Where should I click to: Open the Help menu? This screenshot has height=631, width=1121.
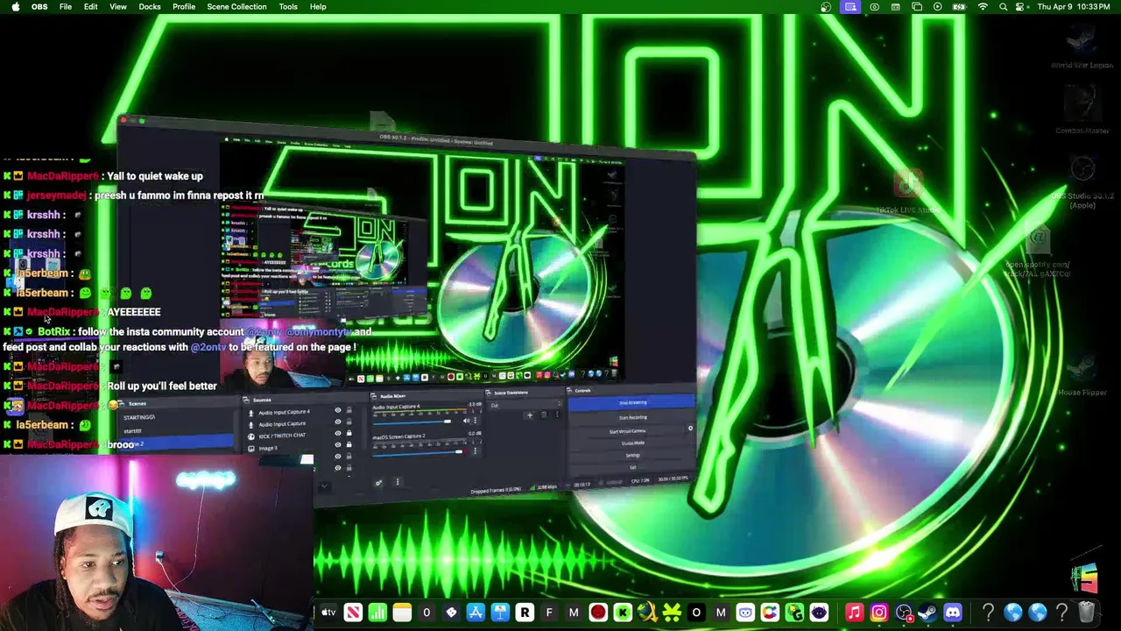tap(318, 7)
